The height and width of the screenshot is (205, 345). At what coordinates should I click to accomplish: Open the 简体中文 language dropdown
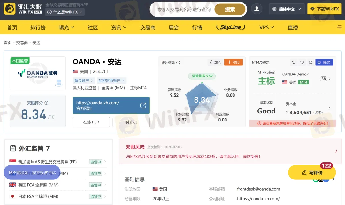coord(287,9)
